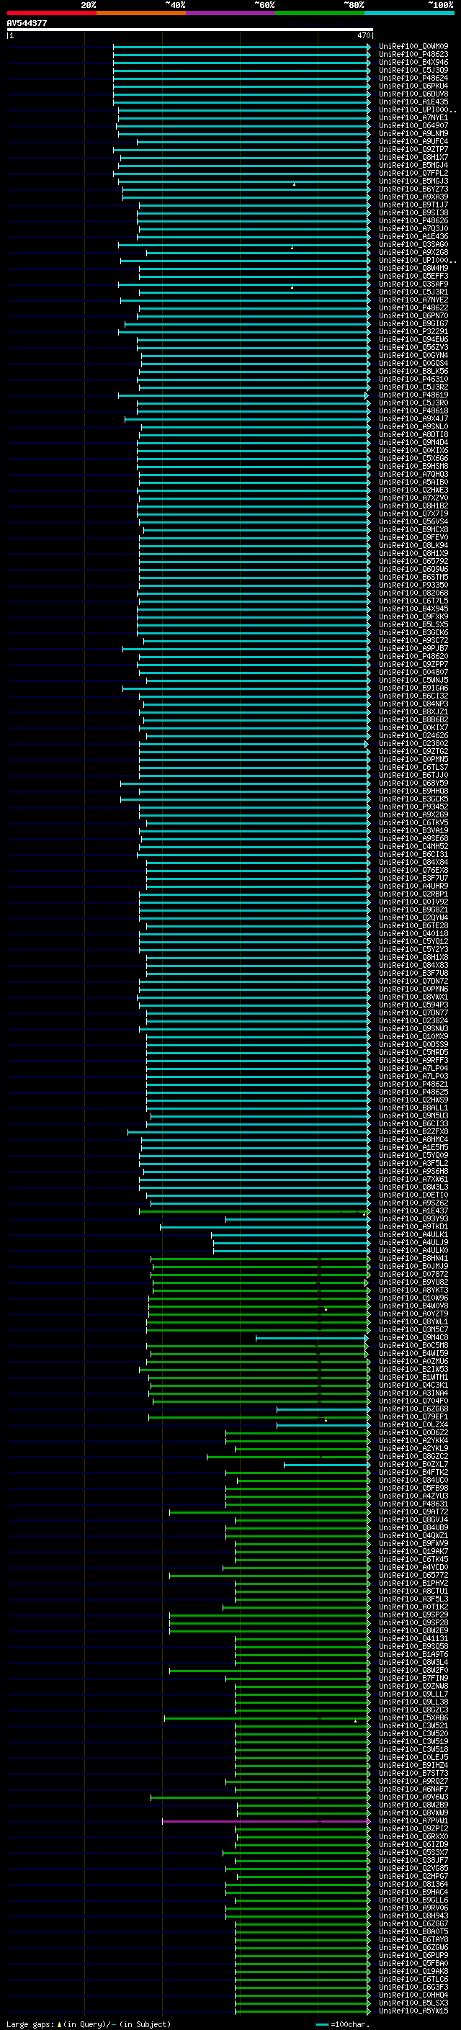
Task: Click the label UniRef100_O81364
Action: click(x=413, y=1885)
